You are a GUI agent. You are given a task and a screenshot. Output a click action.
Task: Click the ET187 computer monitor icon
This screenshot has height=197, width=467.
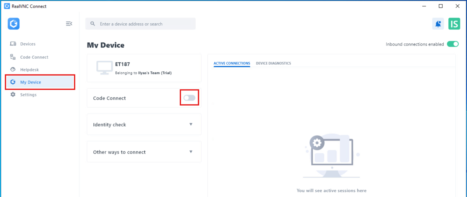(104, 68)
